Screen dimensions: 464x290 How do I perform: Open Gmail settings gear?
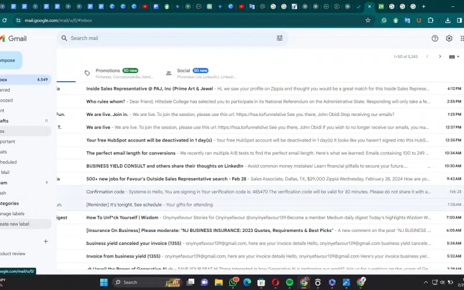(x=449, y=38)
